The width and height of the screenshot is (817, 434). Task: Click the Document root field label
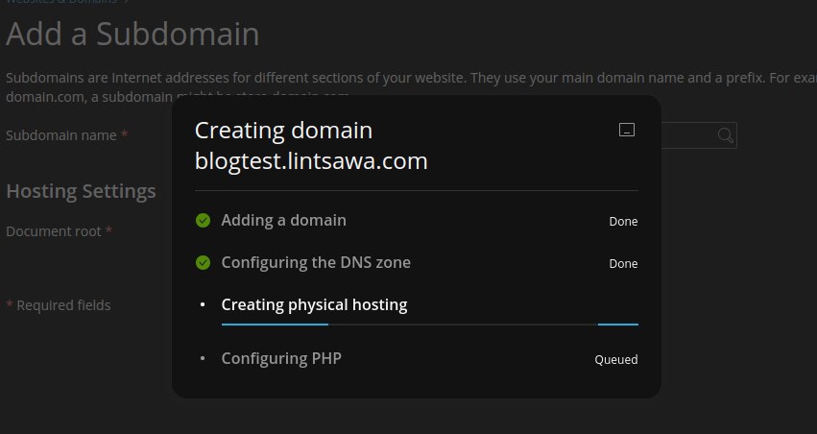pyautogui.click(x=53, y=231)
